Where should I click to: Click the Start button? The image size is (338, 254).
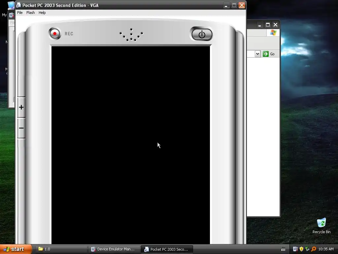[16, 249]
